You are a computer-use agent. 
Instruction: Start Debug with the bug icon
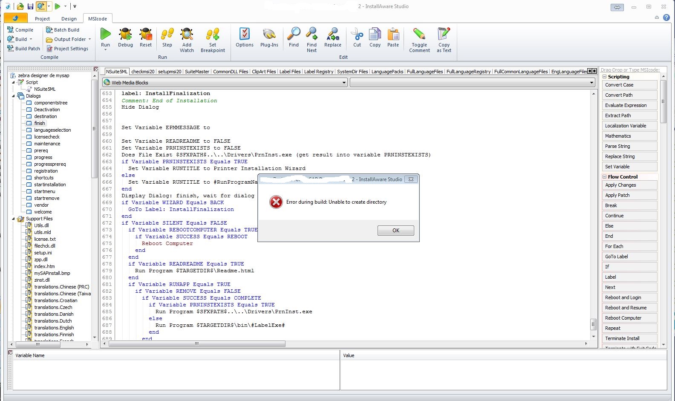coord(125,34)
